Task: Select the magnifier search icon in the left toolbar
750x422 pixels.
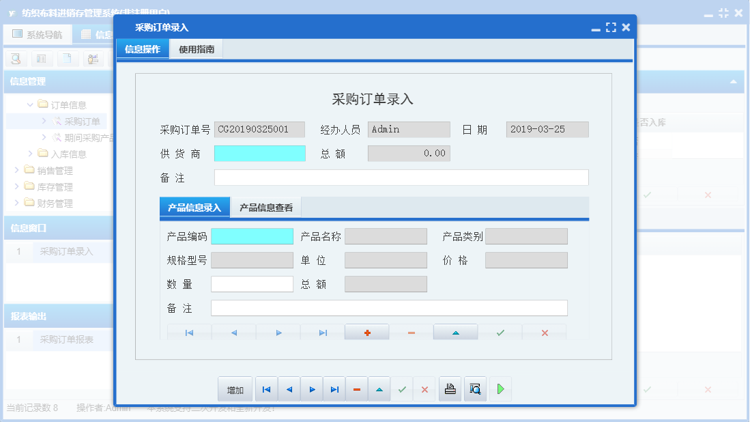Action: (x=15, y=59)
